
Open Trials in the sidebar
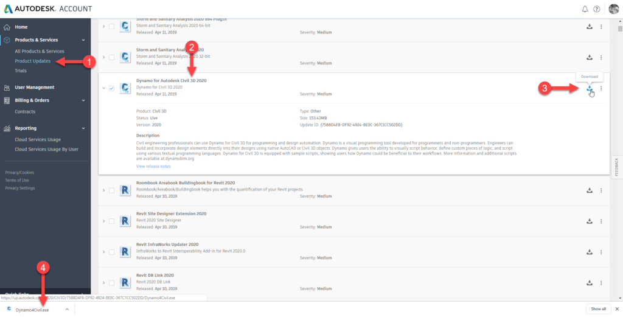pos(21,71)
